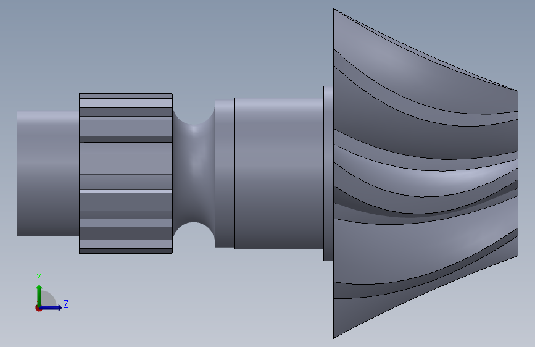Select the spiral bevel gear tooth surface
Viewport: 535px width, 347px height.
(x=426, y=173)
